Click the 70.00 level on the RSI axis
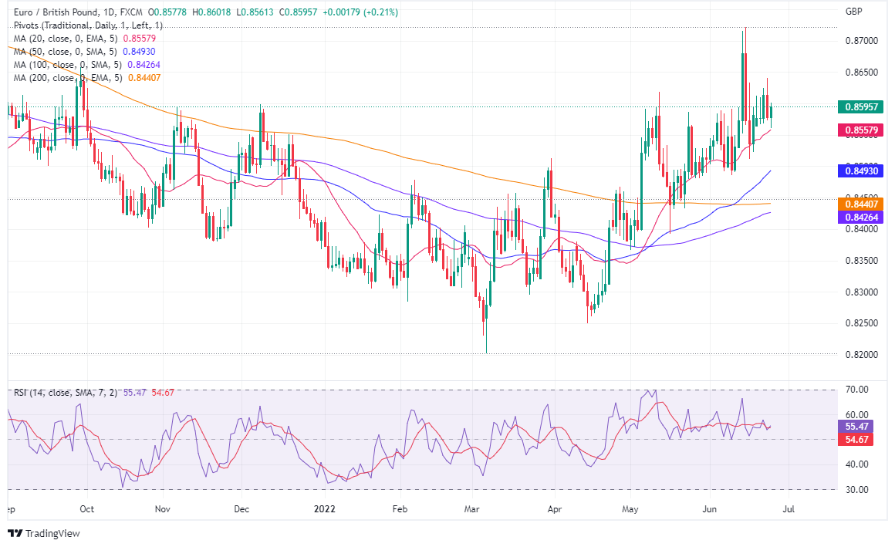Image resolution: width=895 pixels, height=547 pixels. [x=858, y=390]
